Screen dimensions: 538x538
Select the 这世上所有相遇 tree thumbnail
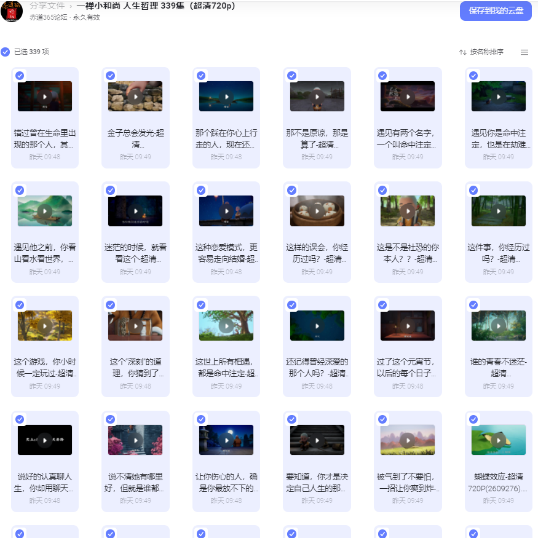coord(226,326)
